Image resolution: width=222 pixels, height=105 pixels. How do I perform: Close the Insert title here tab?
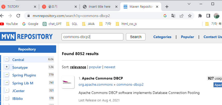click(116, 7)
